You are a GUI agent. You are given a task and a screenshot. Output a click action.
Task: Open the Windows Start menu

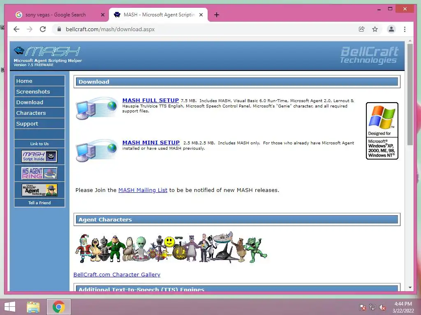(10, 307)
